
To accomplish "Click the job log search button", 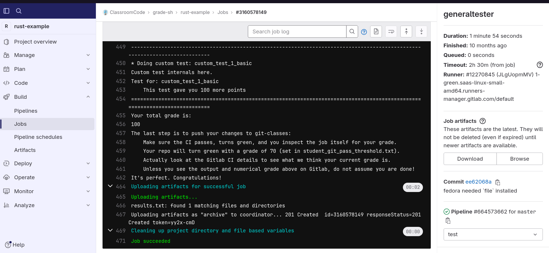I will pos(352,32).
